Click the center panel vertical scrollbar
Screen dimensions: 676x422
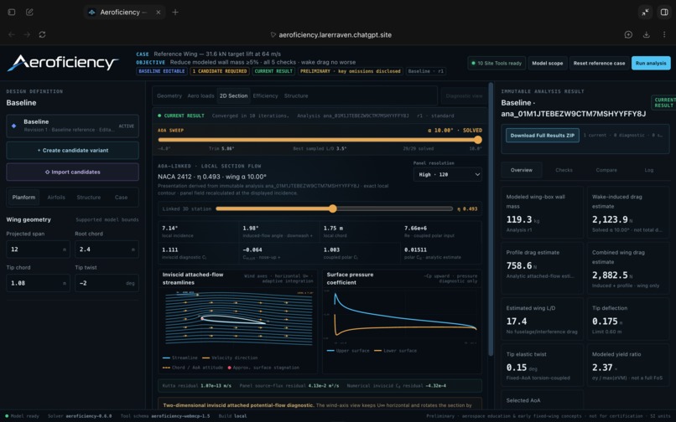tap(490, 219)
